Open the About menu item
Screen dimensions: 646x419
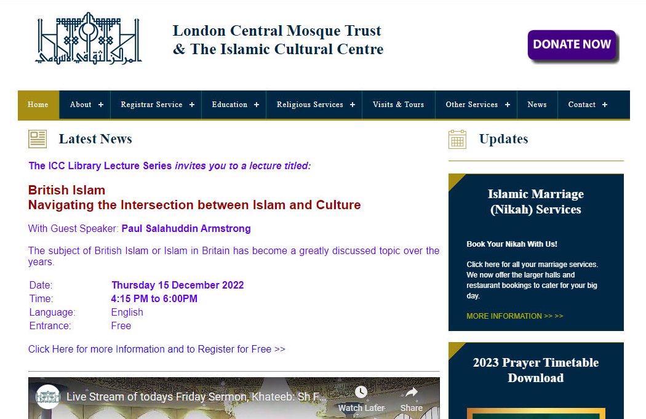pyautogui.click(x=81, y=105)
